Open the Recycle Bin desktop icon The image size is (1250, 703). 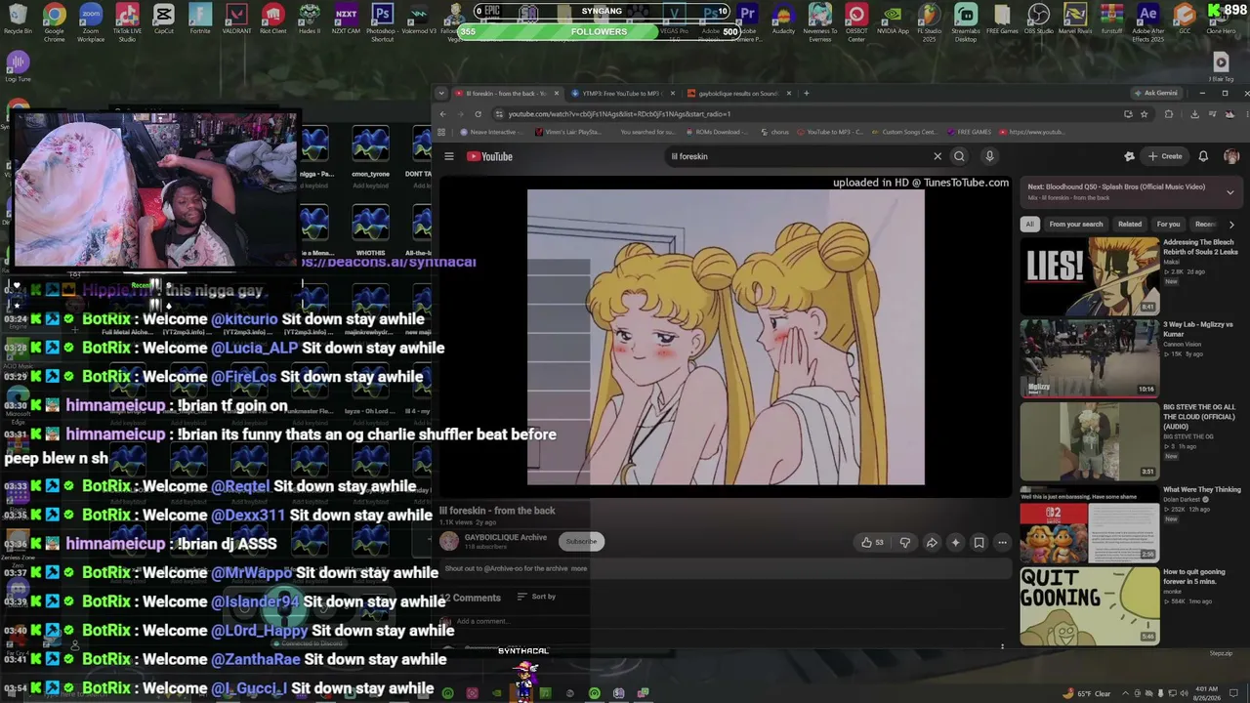pos(18,19)
